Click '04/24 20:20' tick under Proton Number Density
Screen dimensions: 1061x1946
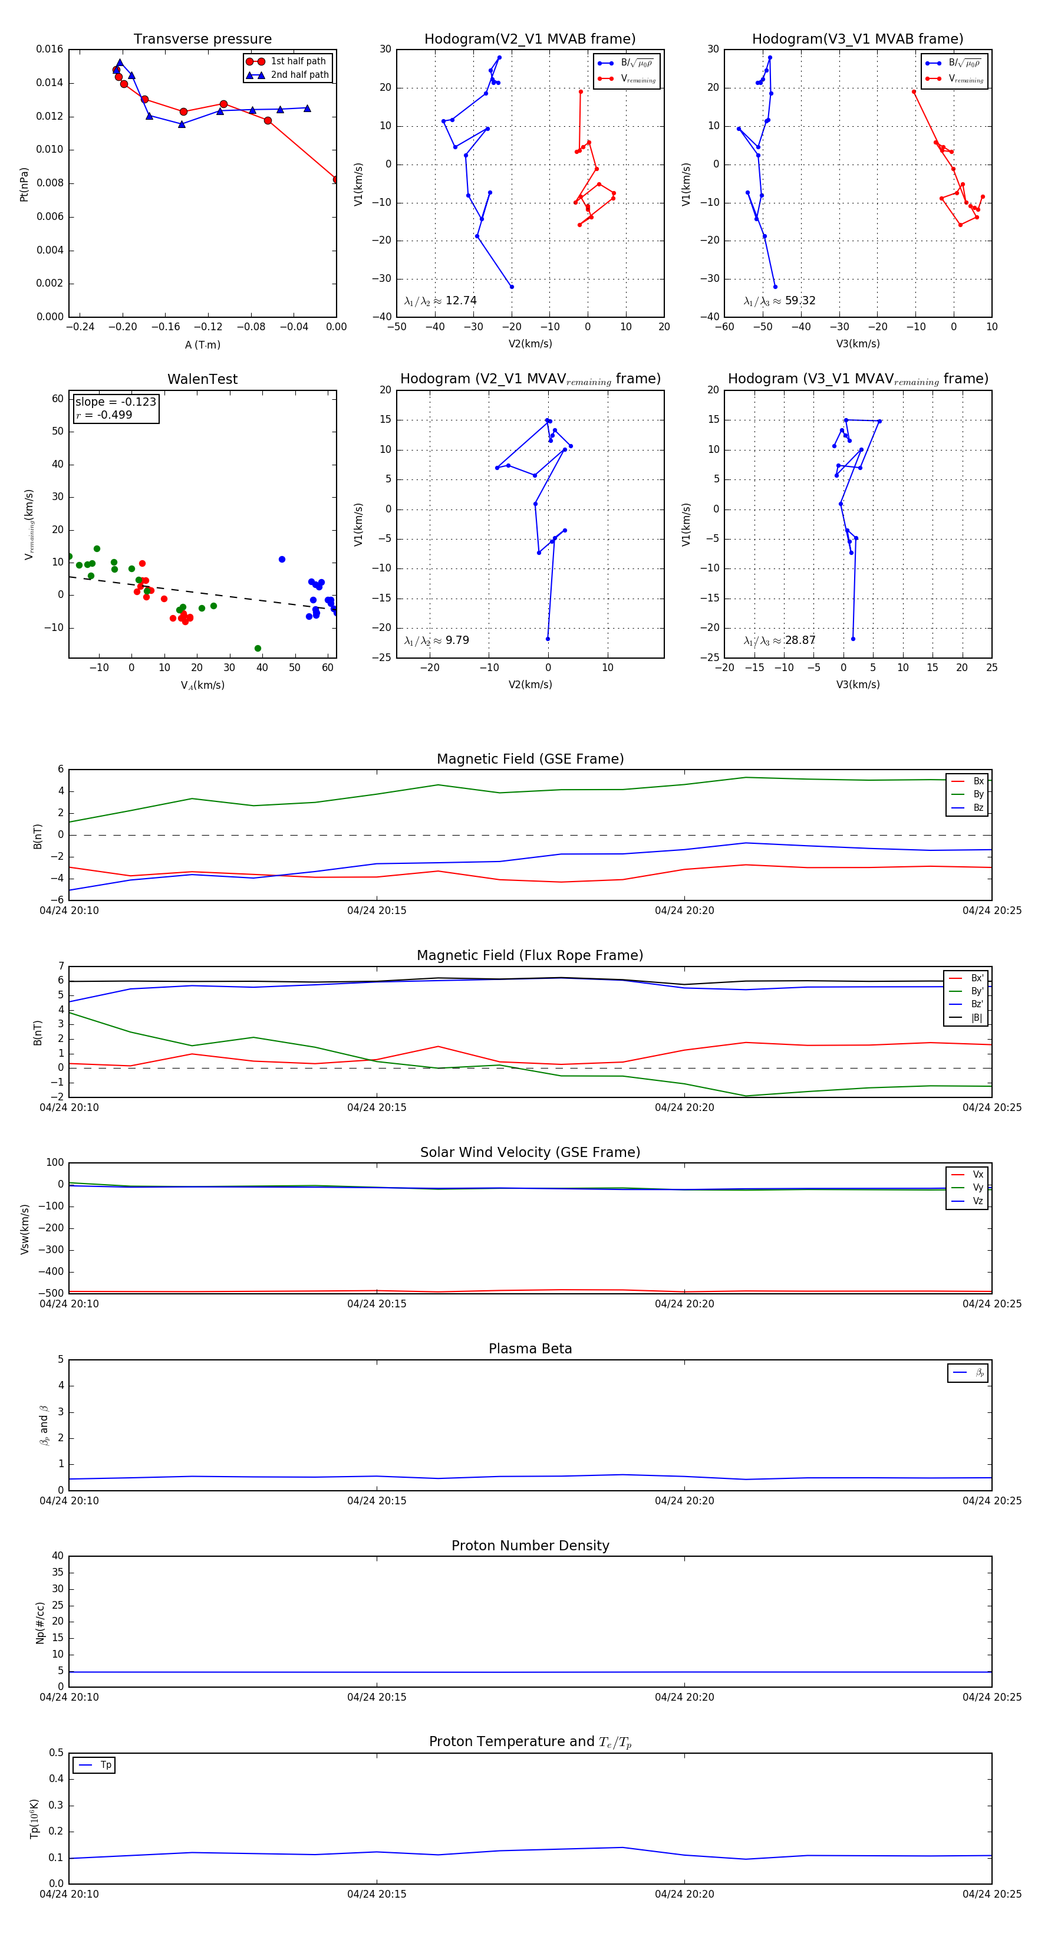[684, 1698]
